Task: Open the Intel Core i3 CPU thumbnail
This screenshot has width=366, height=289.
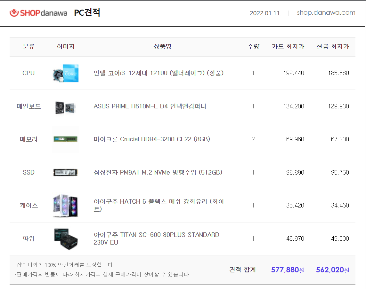Action: pyautogui.click(x=66, y=73)
